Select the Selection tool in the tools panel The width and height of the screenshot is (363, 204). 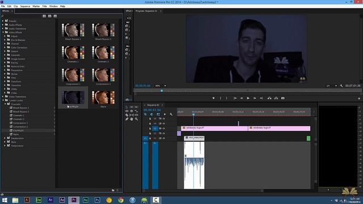pos(126,107)
